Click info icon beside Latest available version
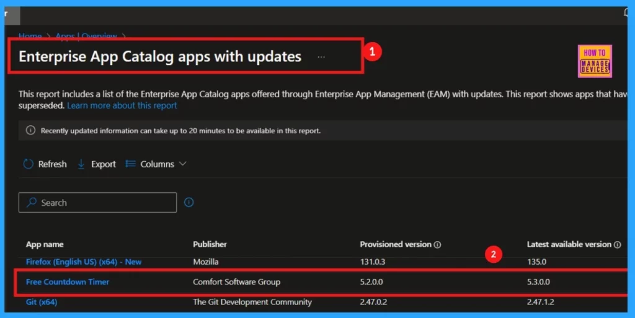The image size is (635, 318). (617, 244)
